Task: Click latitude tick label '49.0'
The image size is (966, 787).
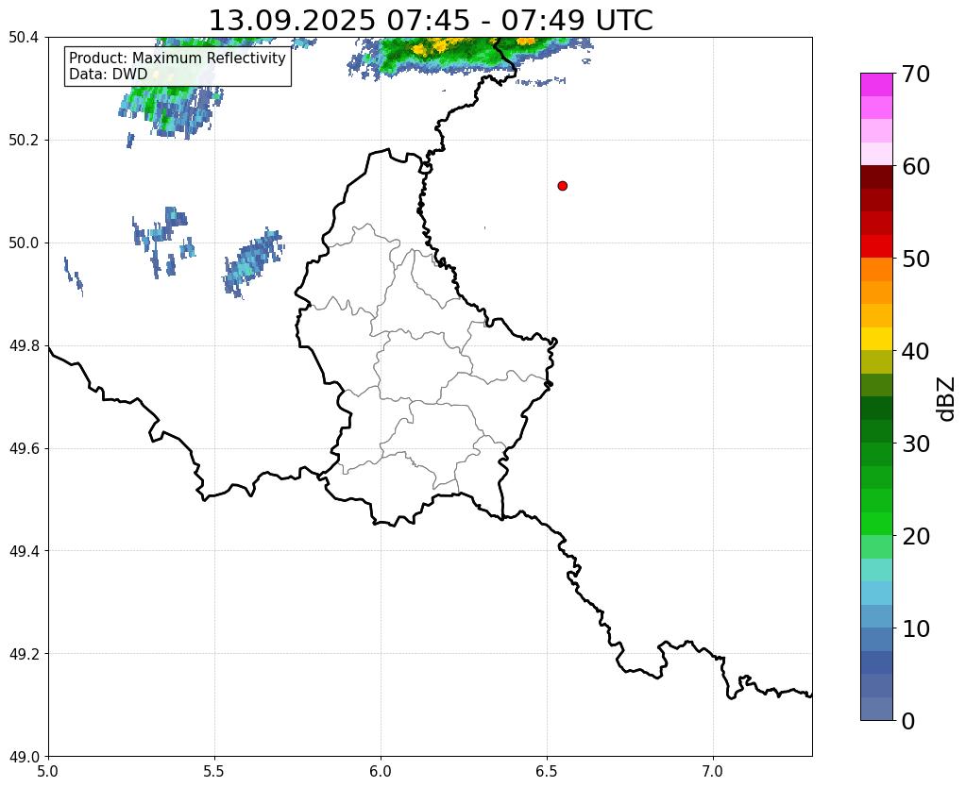Action: [x=24, y=757]
